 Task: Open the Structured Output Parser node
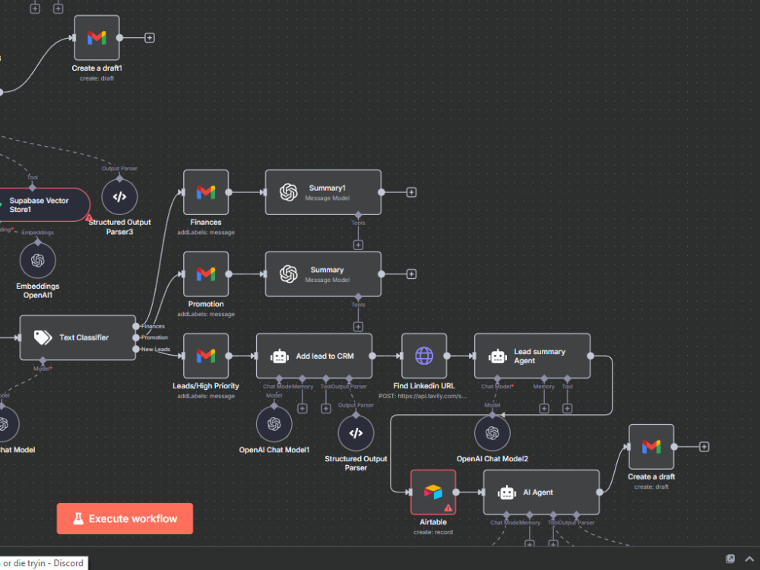point(356,433)
